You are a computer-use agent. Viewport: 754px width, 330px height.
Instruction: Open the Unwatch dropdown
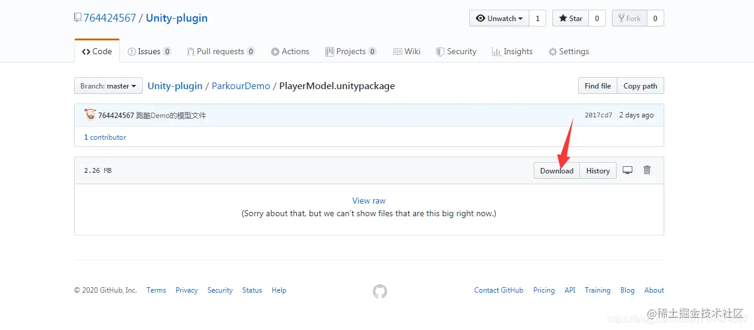click(x=499, y=18)
